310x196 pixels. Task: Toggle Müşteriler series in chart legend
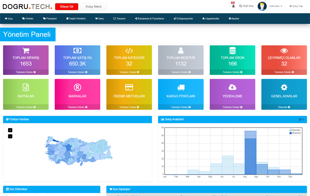tap(296, 133)
